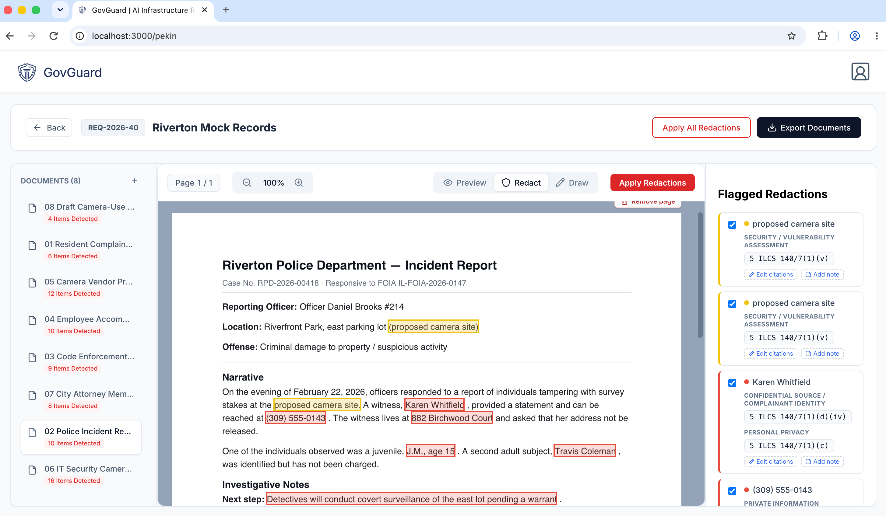Open the tab search dropdown chevron

pos(60,10)
